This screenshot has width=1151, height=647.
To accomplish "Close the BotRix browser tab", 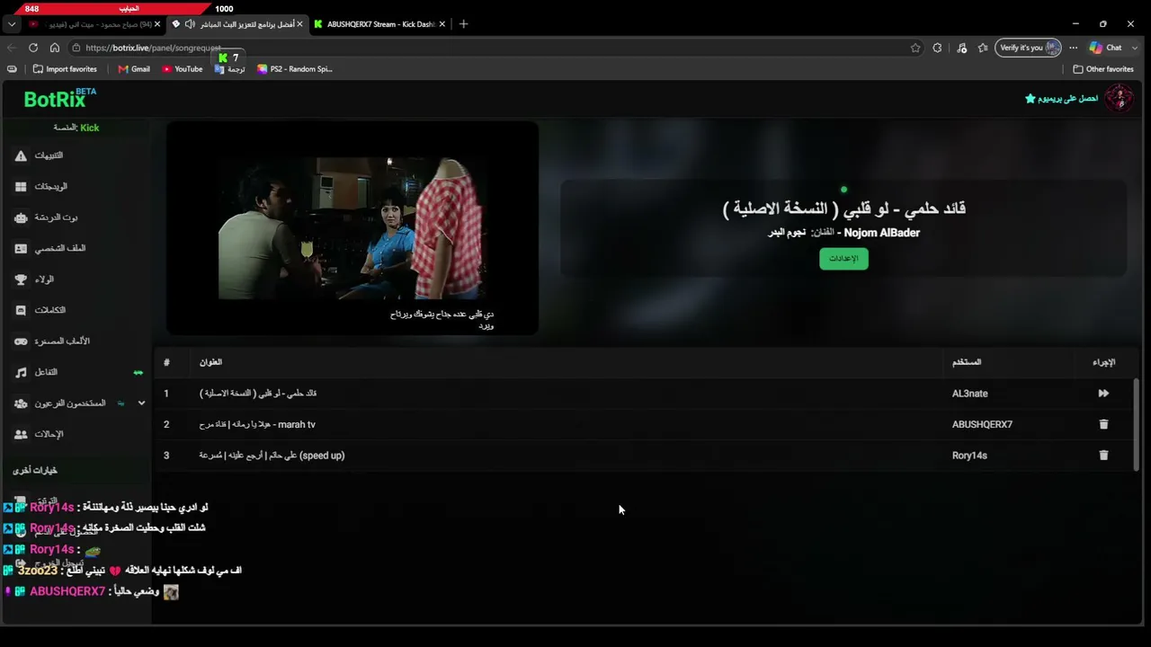I will tap(299, 24).
